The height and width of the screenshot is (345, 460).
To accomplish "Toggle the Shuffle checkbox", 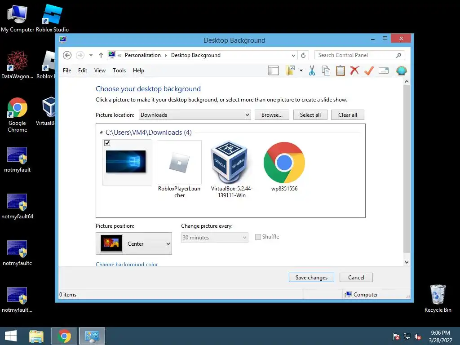I will [258, 237].
